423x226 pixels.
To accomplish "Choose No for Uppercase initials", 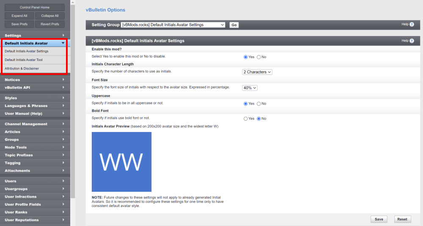I will click(259, 104).
